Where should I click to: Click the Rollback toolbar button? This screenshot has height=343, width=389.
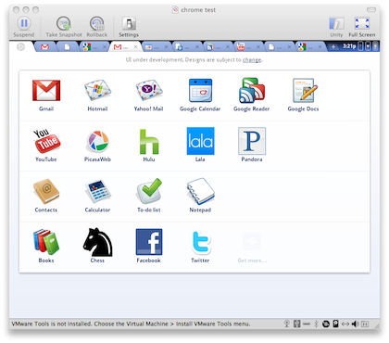pos(97,27)
